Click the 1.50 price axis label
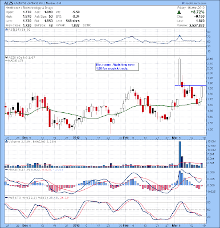This screenshot has width=220, height=228. [x=211, y=129]
